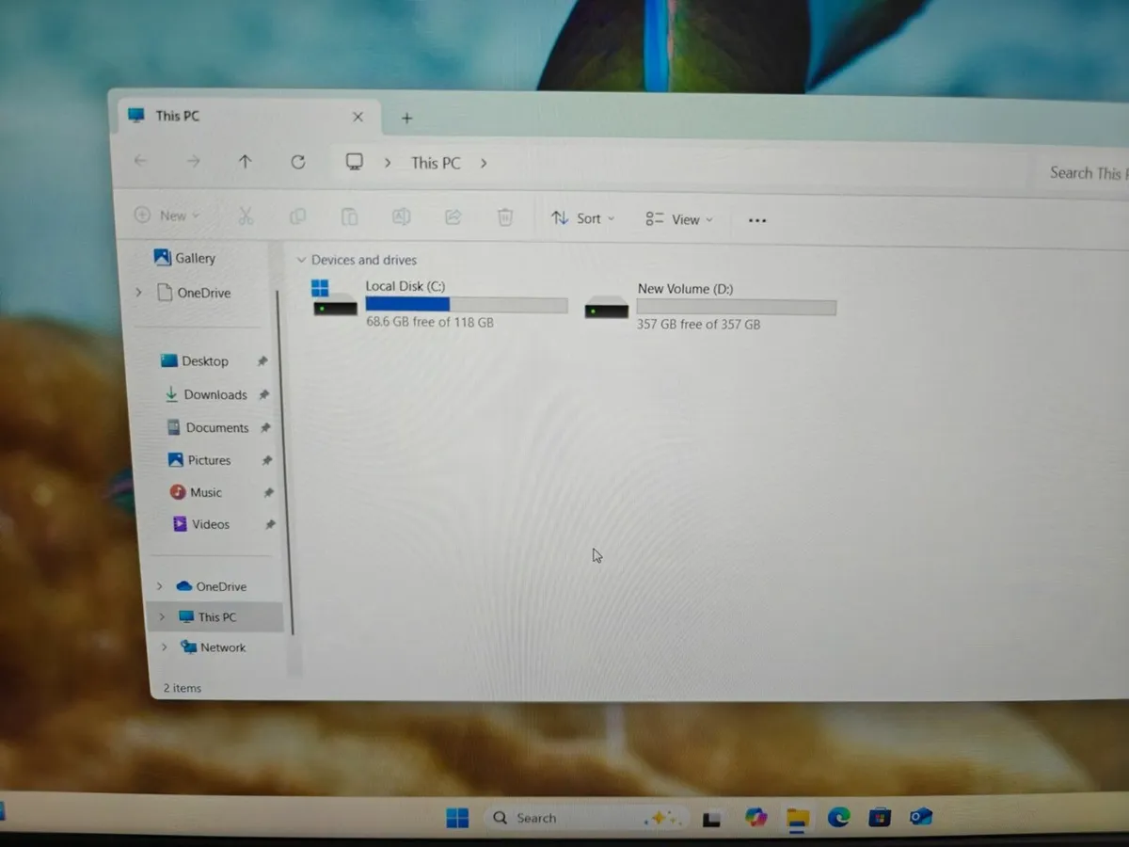This screenshot has height=847, width=1129.
Task: Collapse the Devices and drives group
Action: point(301,260)
